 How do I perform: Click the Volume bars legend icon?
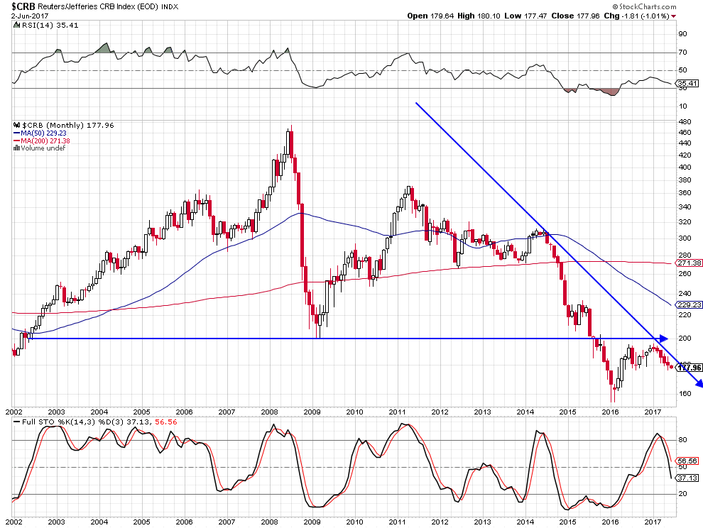(x=16, y=148)
